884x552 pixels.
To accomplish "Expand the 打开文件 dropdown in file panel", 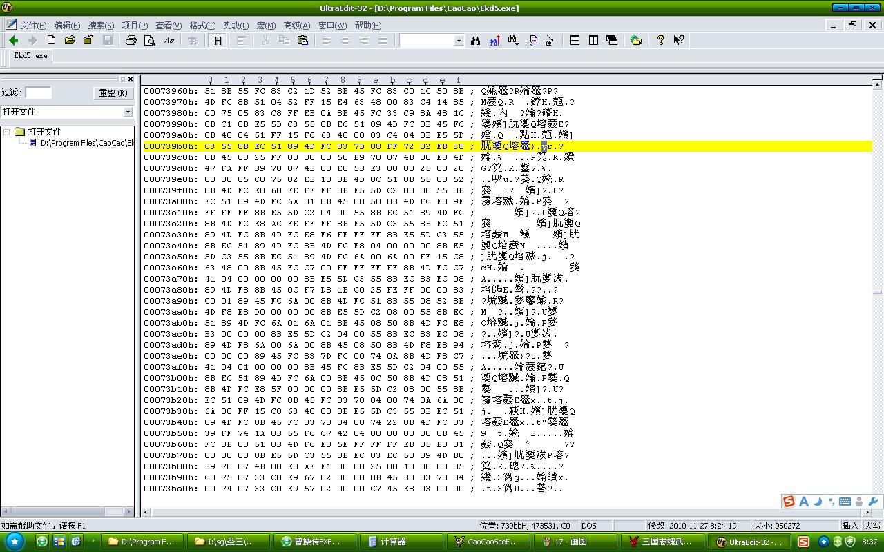I will (x=128, y=112).
